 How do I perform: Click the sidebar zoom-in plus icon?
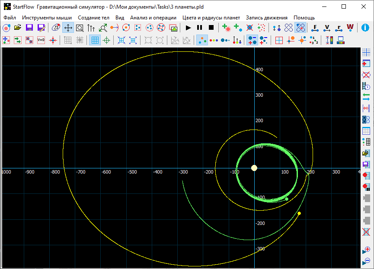[x=366, y=250]
